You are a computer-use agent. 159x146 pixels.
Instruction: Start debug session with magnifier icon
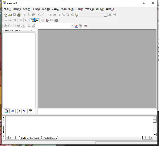(26, 20)
